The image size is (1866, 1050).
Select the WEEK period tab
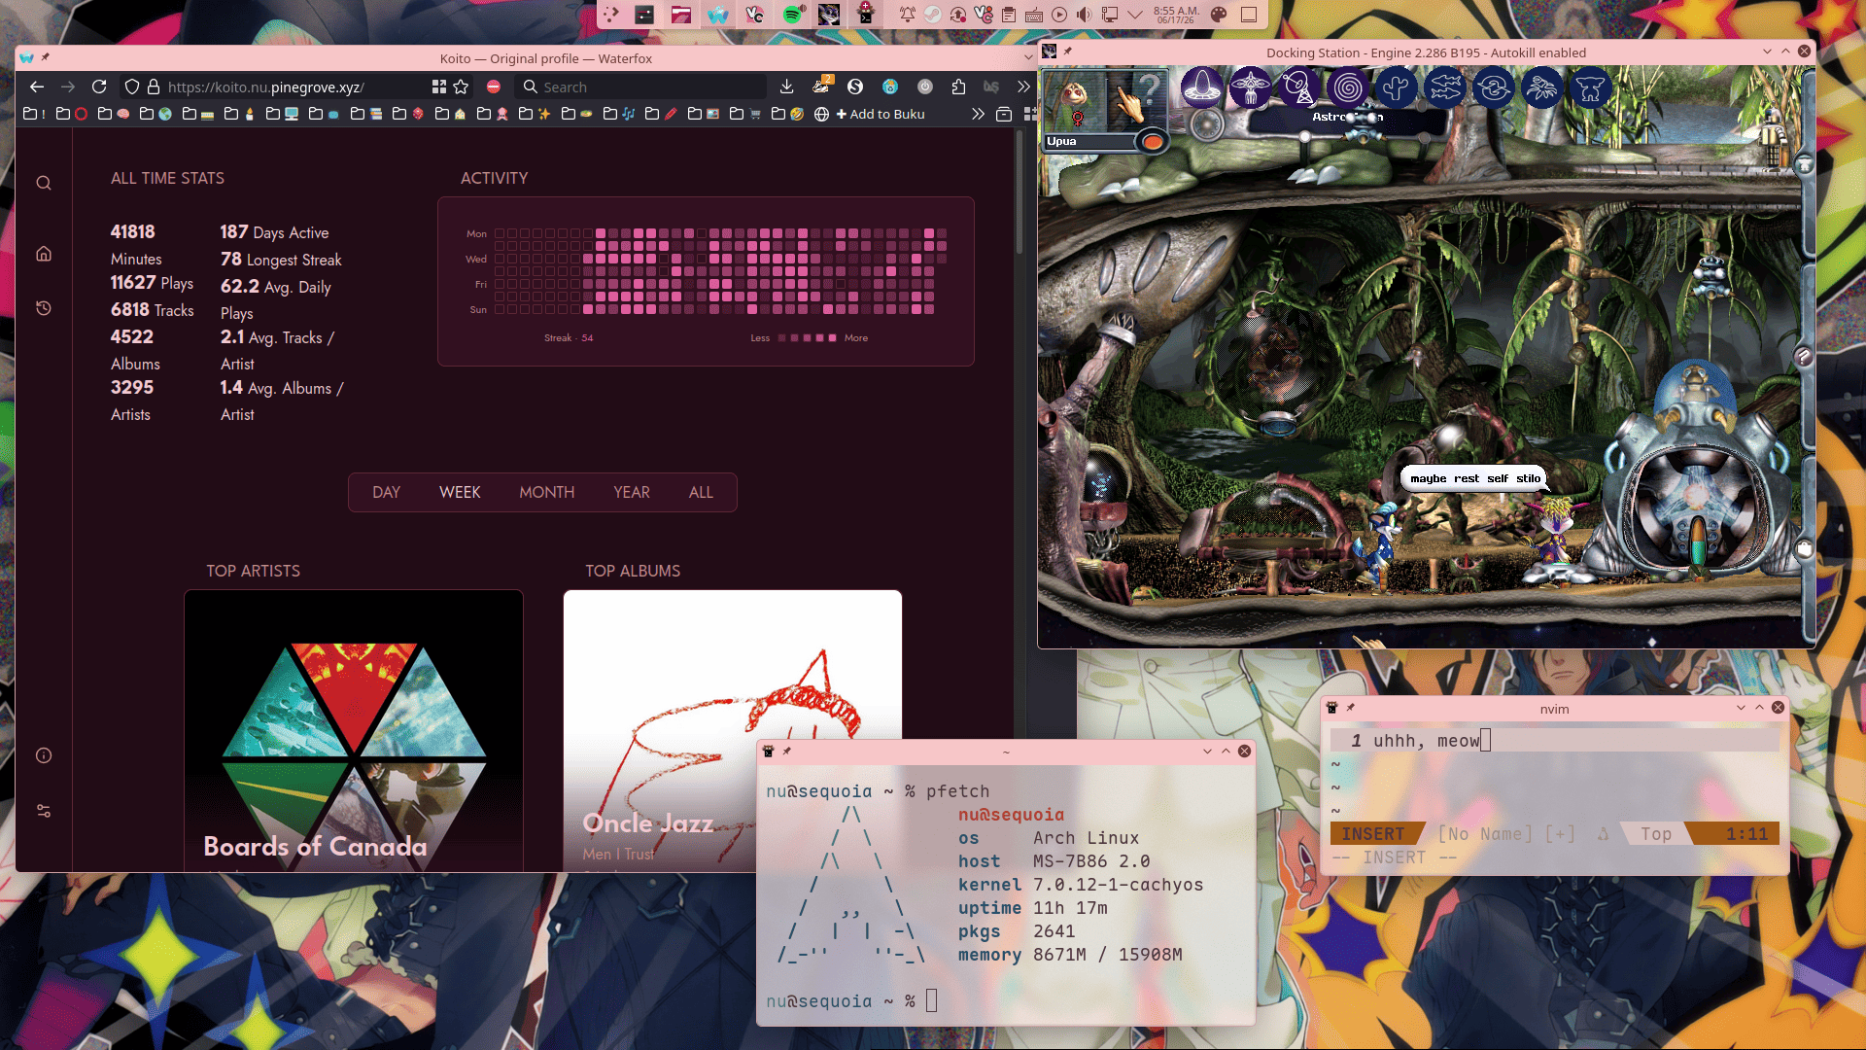coord(460,493)
